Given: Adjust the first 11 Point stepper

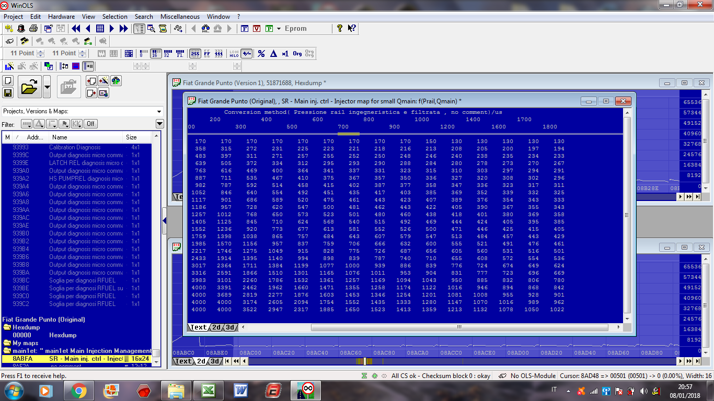Looking at the screenshot, I should (x=39, y=53).
